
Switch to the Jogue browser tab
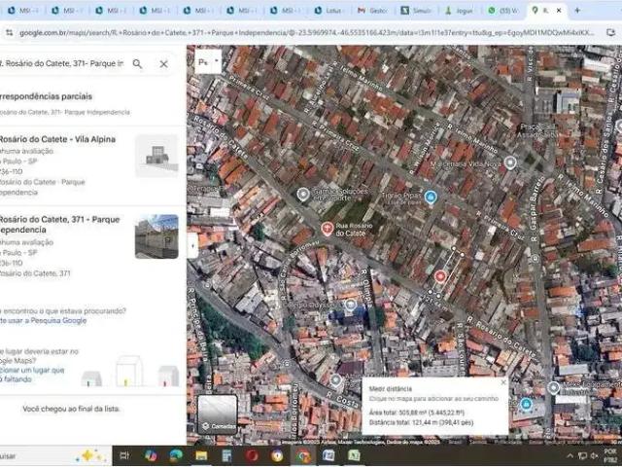point(460,11)
